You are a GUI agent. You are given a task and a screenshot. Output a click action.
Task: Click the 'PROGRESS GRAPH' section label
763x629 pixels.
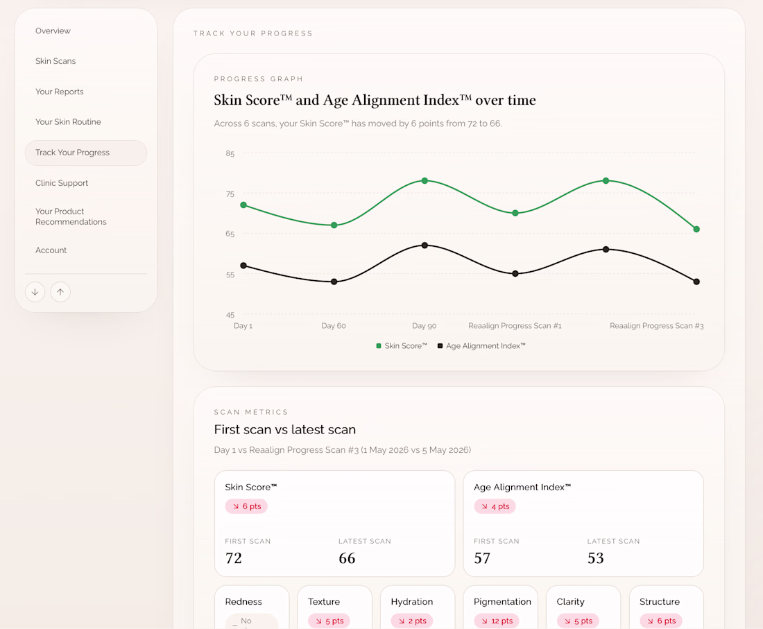(259, 79)
